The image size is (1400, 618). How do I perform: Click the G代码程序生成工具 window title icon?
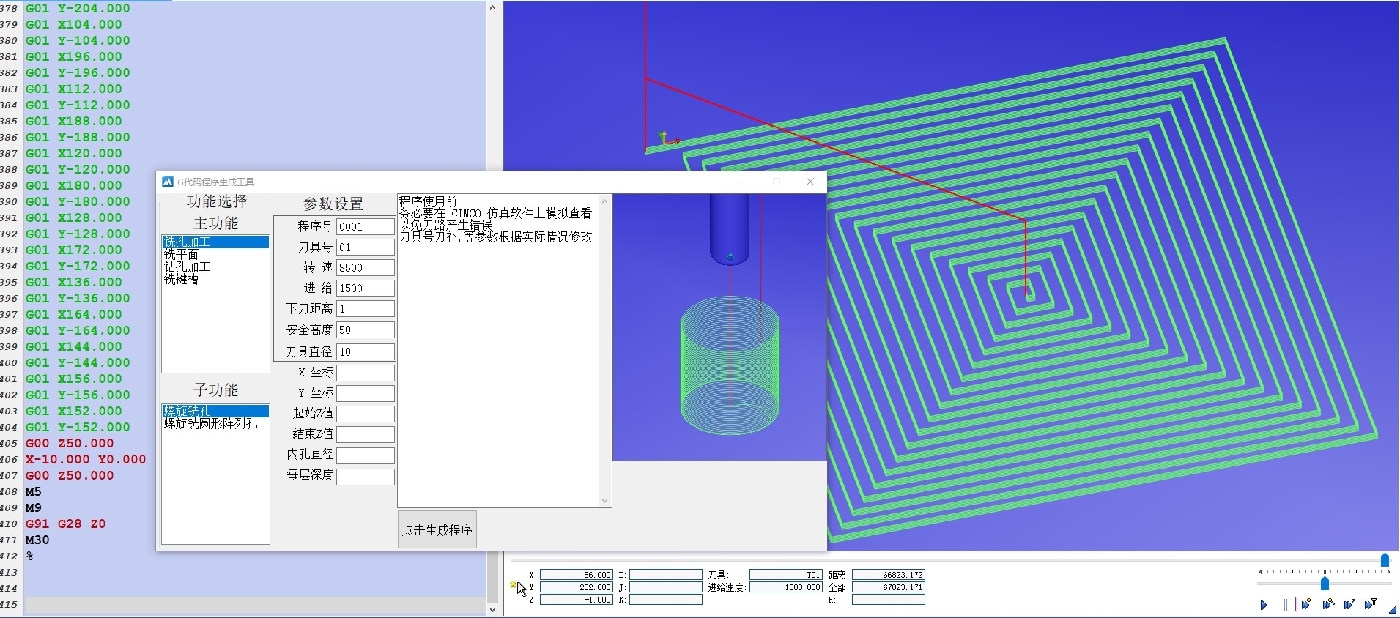pyautogui.click(x=168, y=182)
